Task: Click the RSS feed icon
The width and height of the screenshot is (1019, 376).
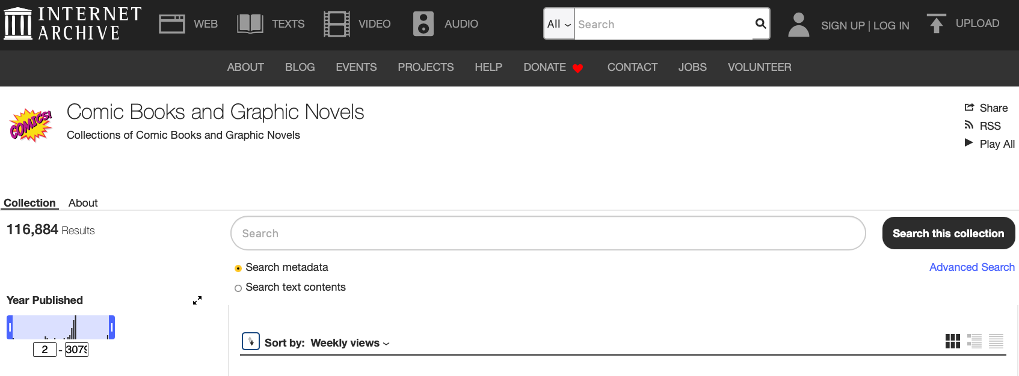Action: tap(969, 125)
